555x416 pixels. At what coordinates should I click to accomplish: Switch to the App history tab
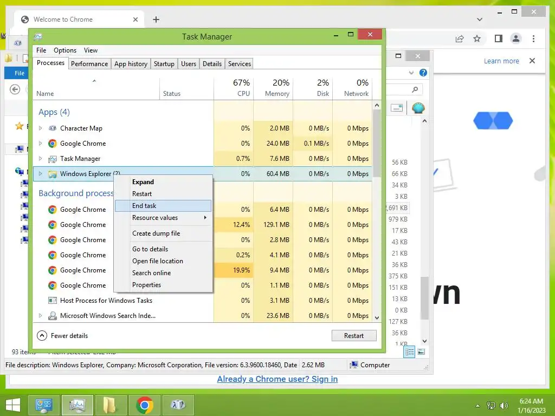[131, 64]
